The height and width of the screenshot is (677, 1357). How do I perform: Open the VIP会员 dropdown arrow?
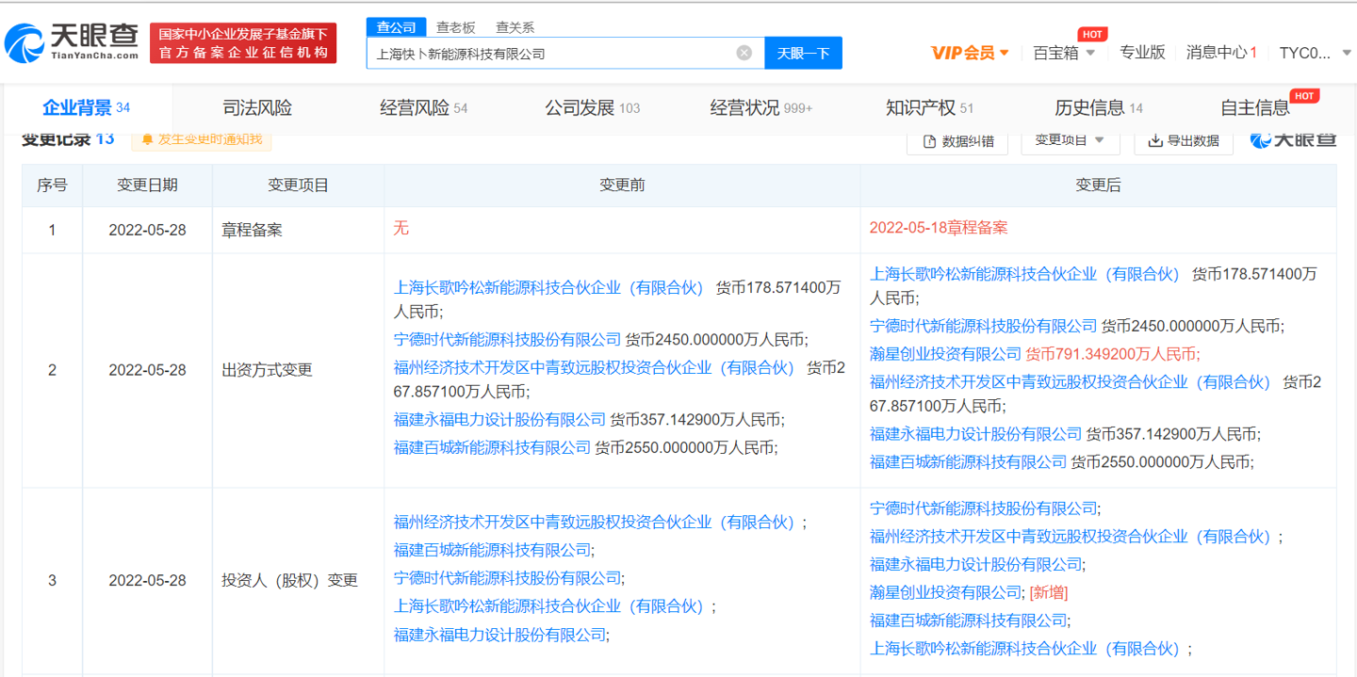[1005, 53]
